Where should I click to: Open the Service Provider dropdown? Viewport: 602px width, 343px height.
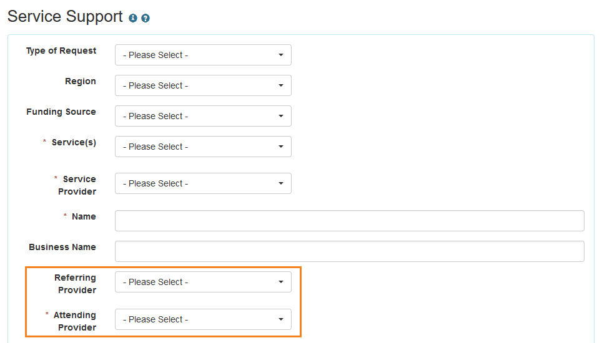[203, 183]
